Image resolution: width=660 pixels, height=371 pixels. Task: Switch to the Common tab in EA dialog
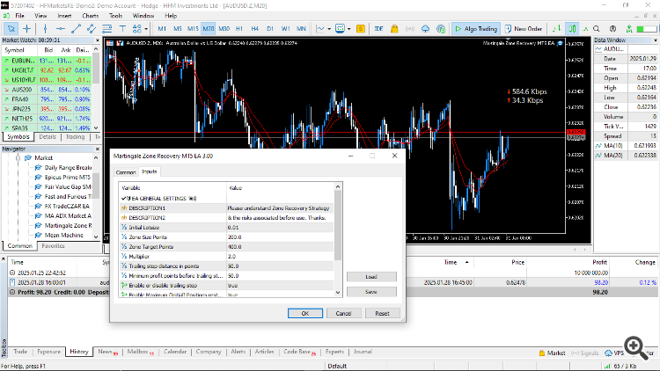tap(126, 172)
